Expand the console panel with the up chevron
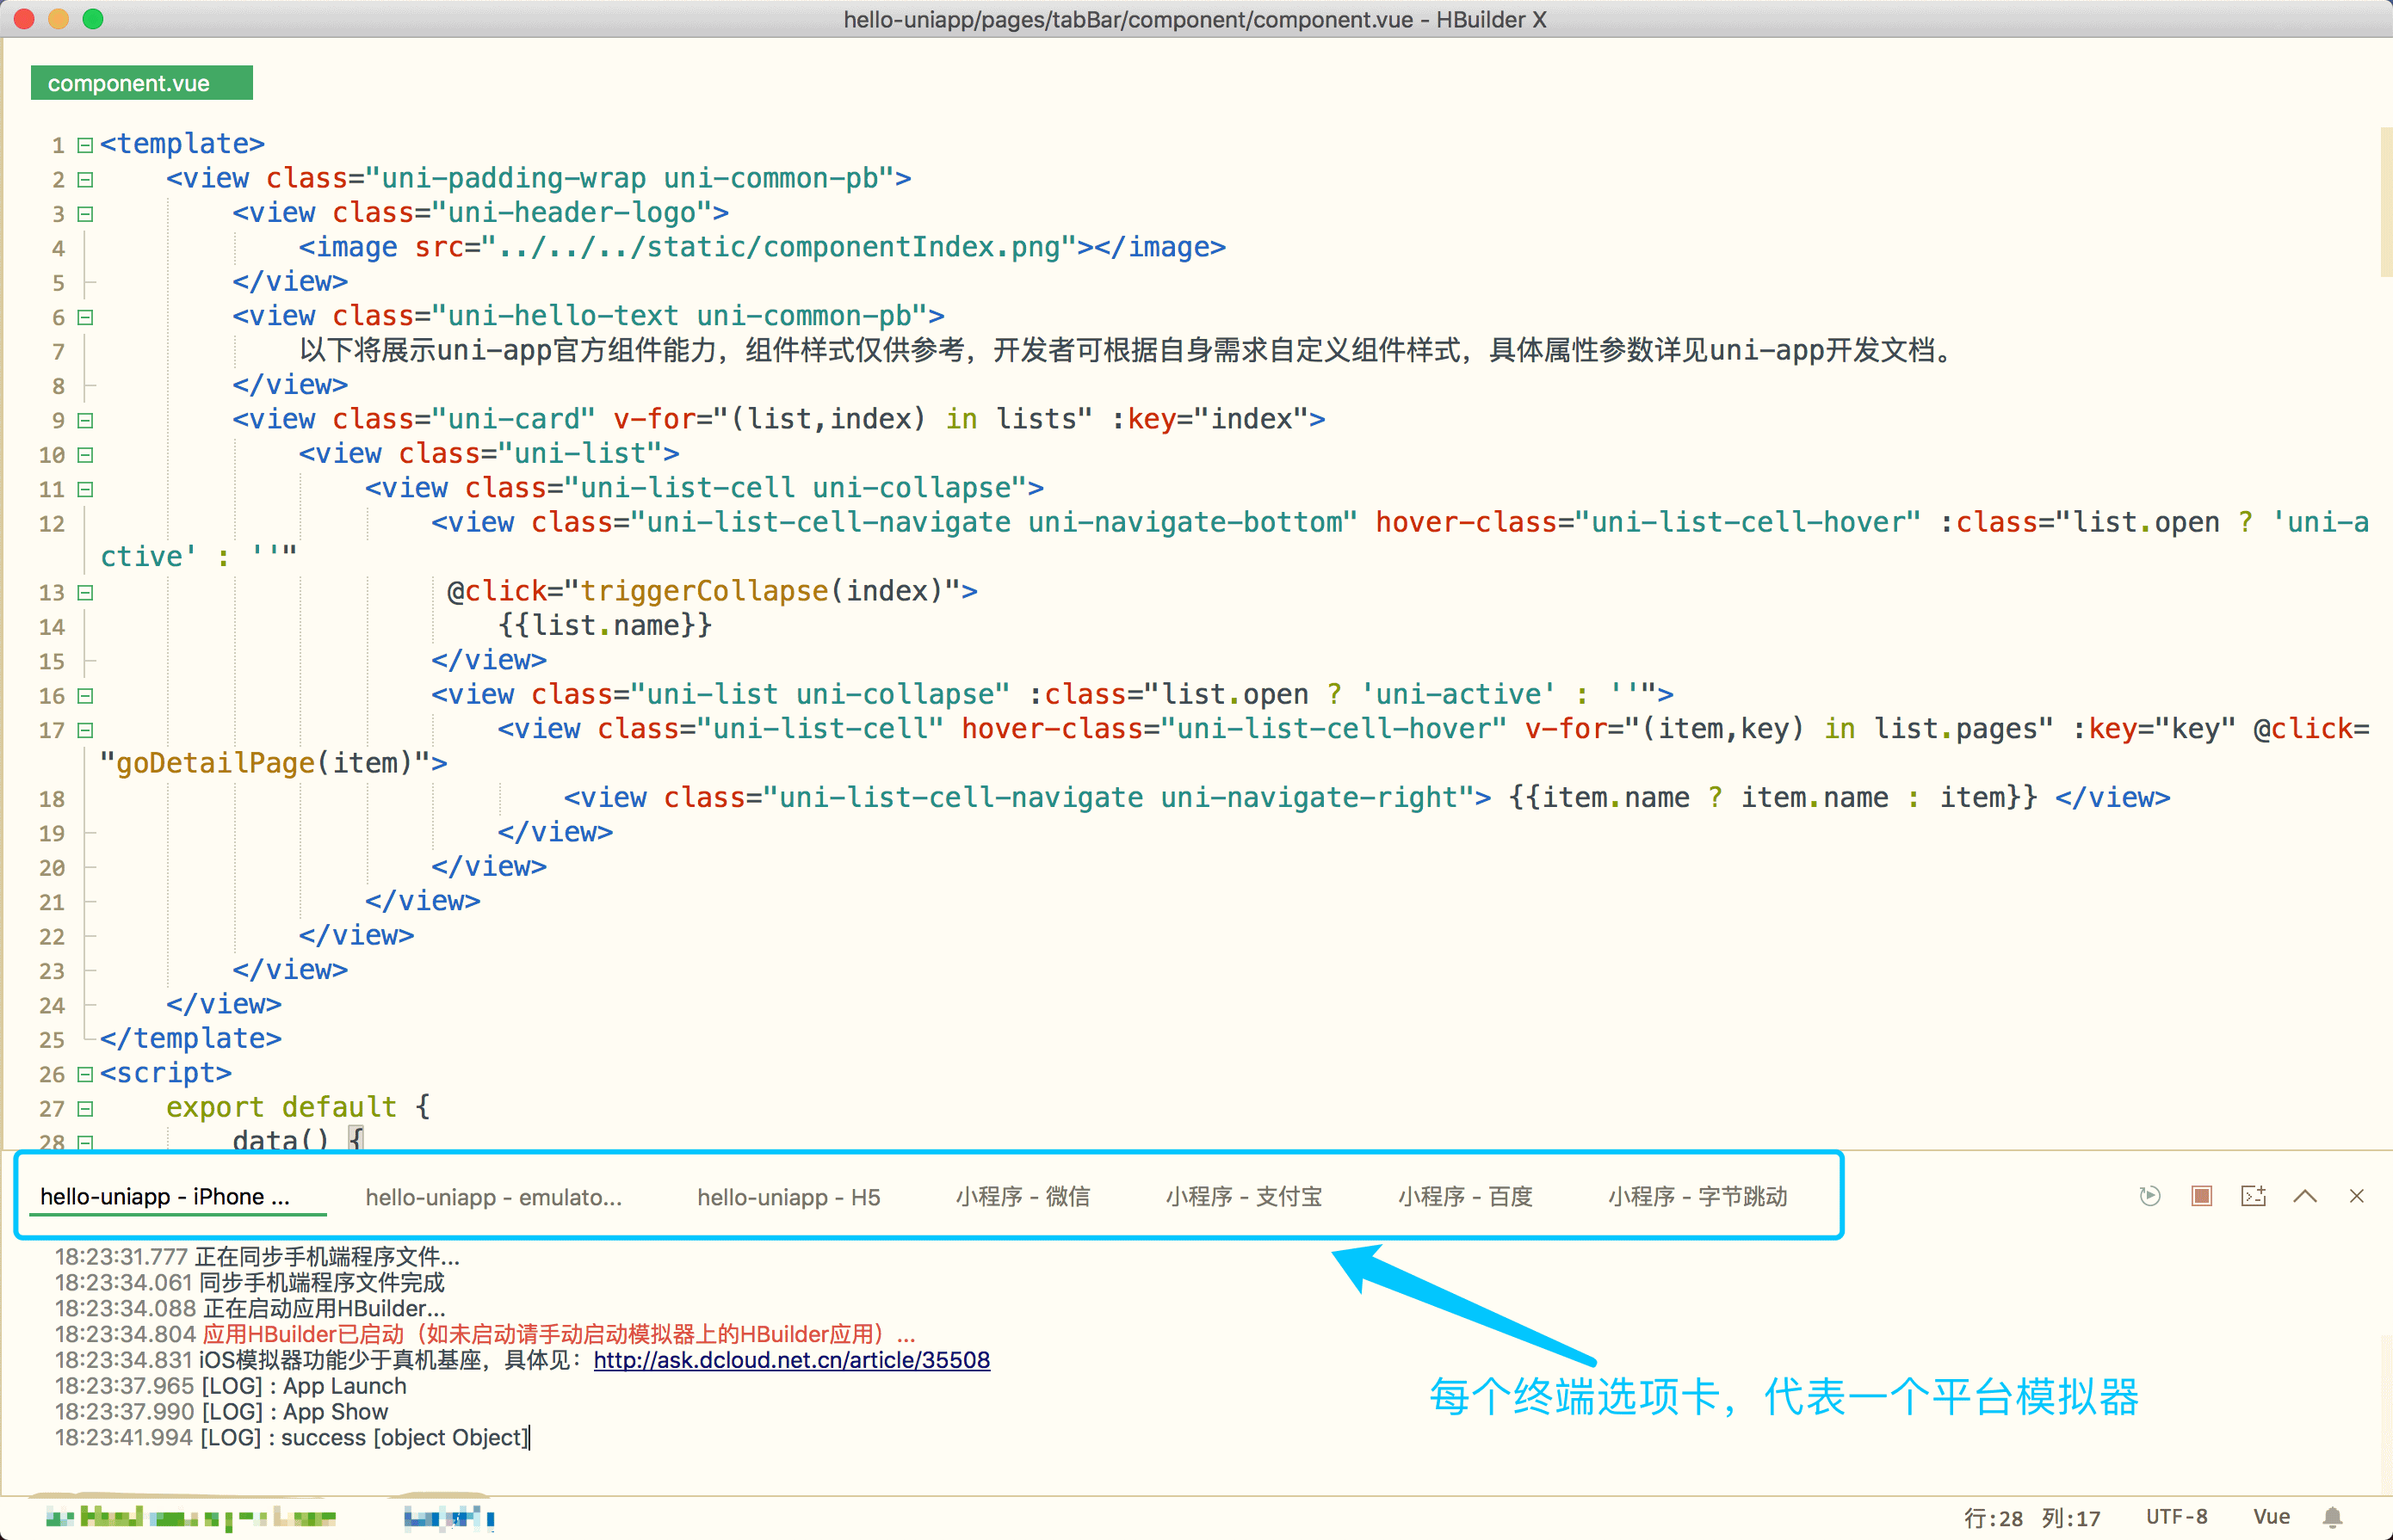The width and height of the screenshot is (2393, 1540). click(2305, 1196)
